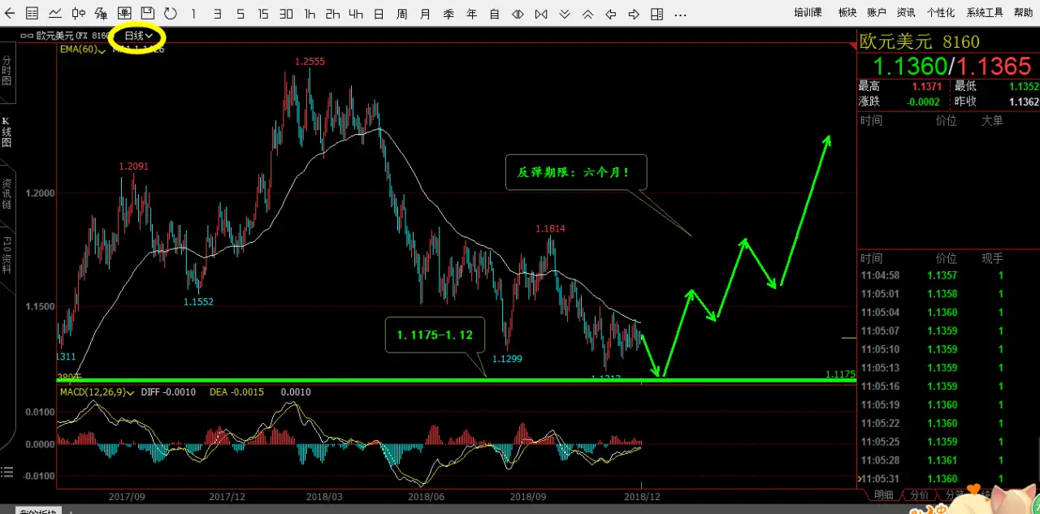This screenshot has width=1040, height=514.
Task: Select the 5-minute period
Action: click(240, 14)
